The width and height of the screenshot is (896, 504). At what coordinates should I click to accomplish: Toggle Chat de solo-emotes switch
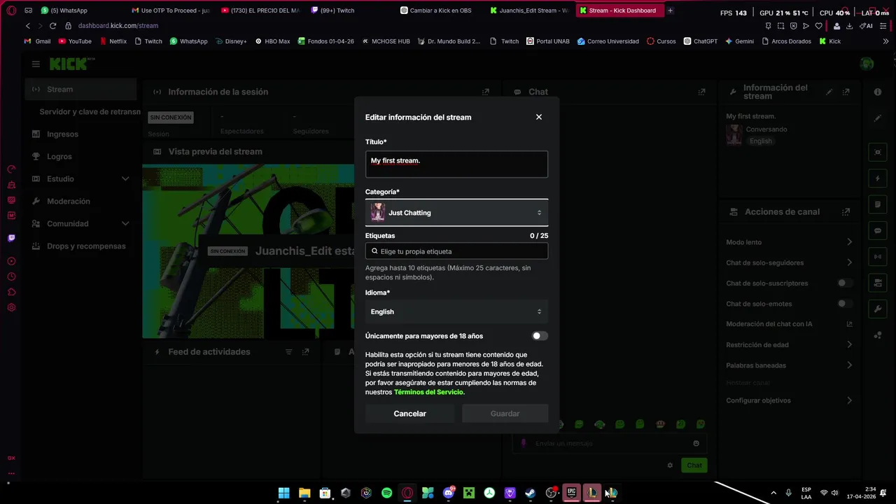[x=846, y=304]
